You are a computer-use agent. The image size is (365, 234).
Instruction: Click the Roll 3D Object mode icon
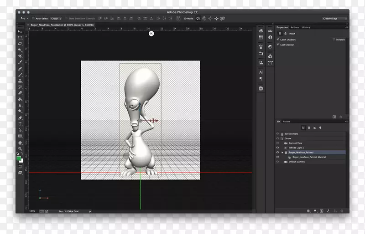click(204, 18)
